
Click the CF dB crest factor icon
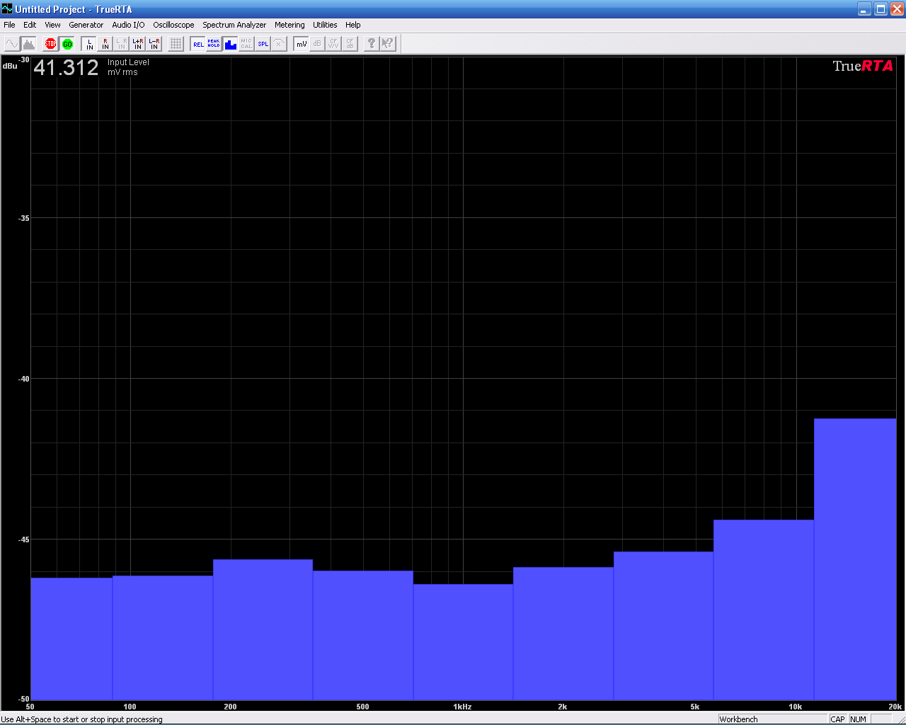[350, 44]
